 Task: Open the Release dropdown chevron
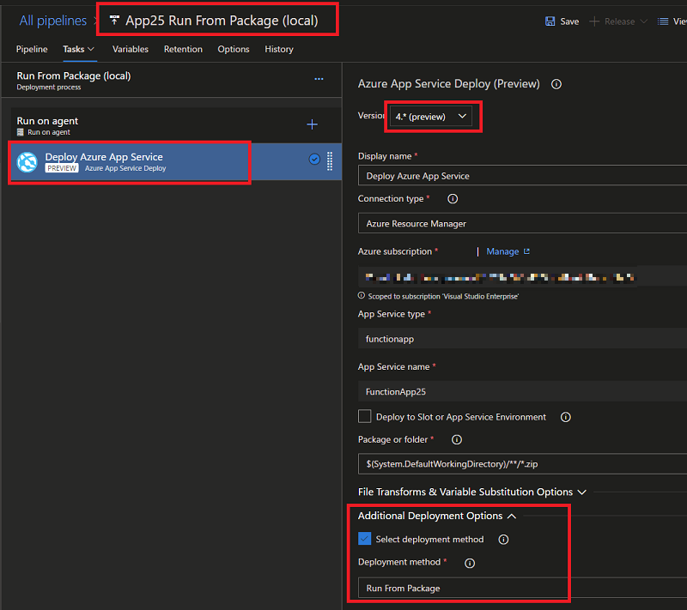click(x=643, y=21)
